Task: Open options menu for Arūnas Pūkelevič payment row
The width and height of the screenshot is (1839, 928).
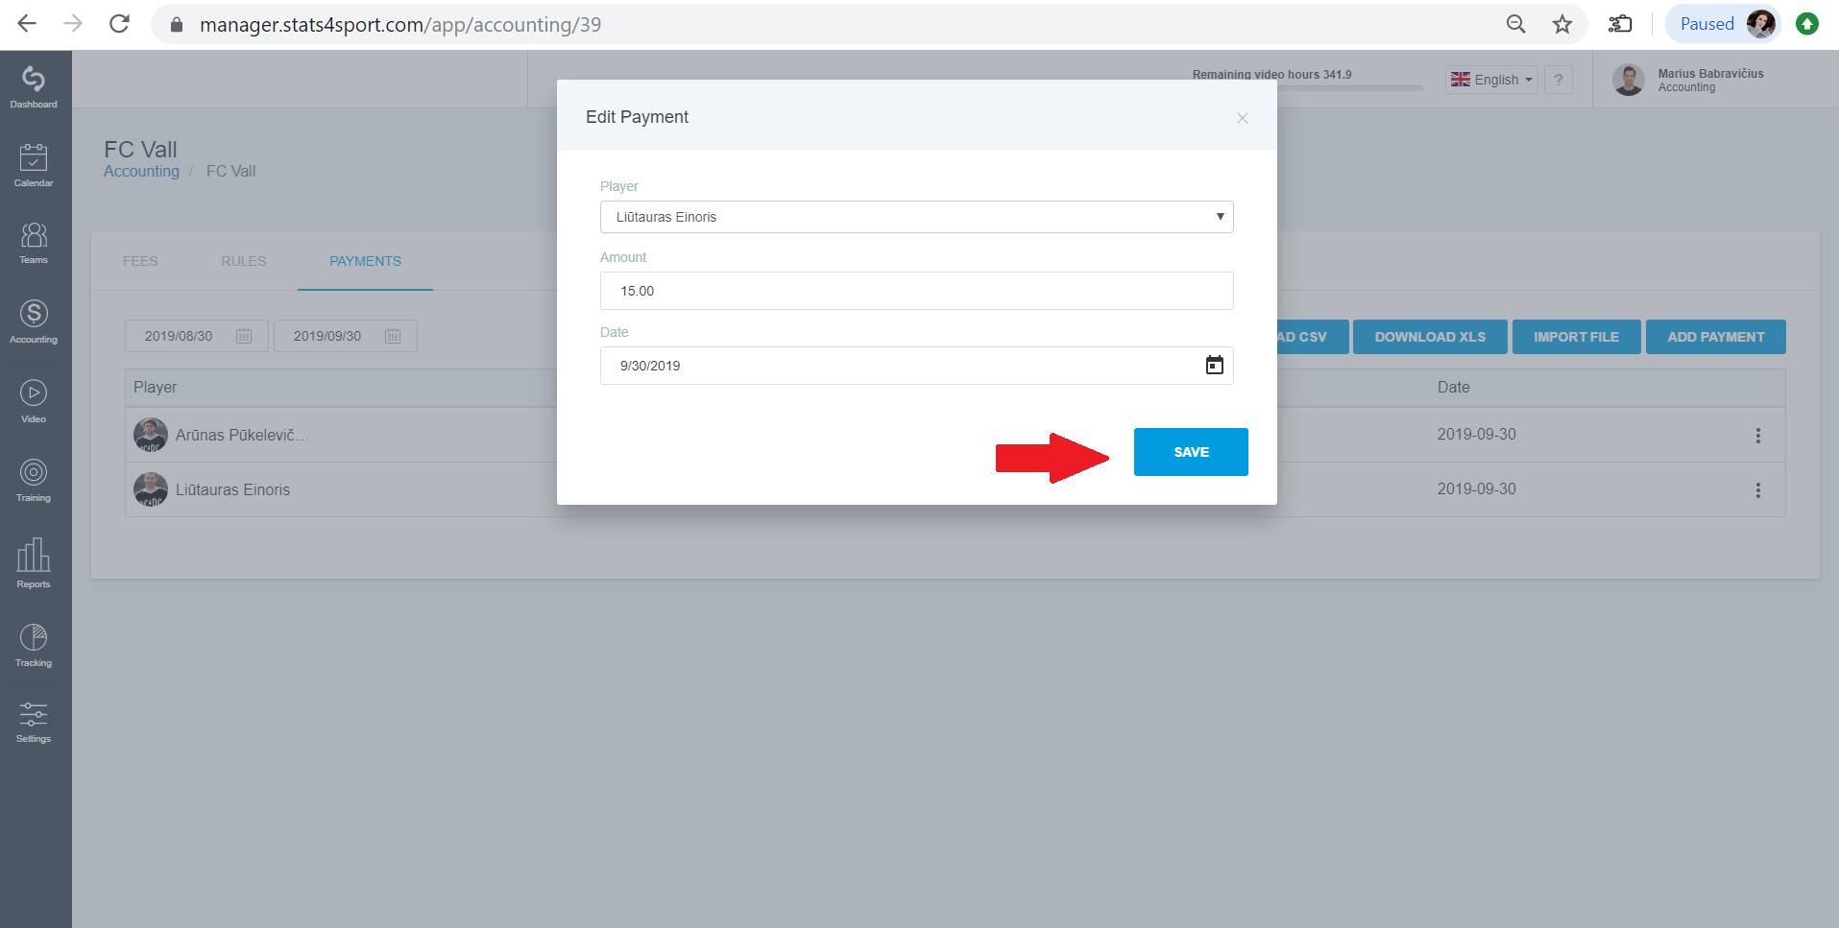Action: click(x=1758, y=435)
